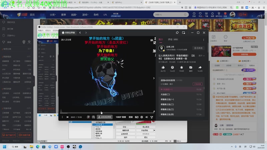Screen dimensions: 267x150
Task: Toggle the 精神小拼 source checkbox
Action: 94,133
